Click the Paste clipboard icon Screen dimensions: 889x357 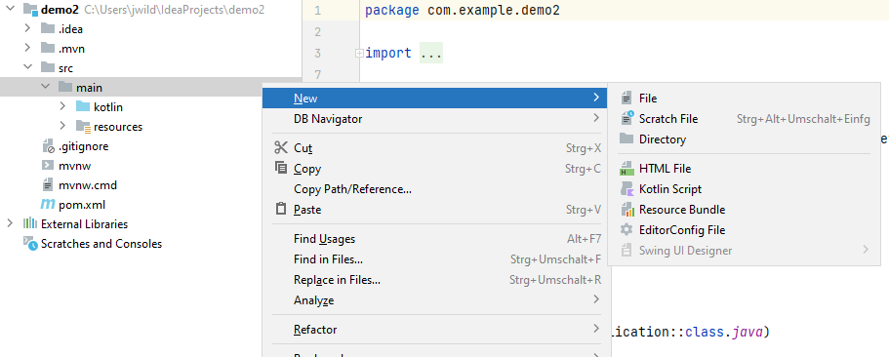coord(281,209)
